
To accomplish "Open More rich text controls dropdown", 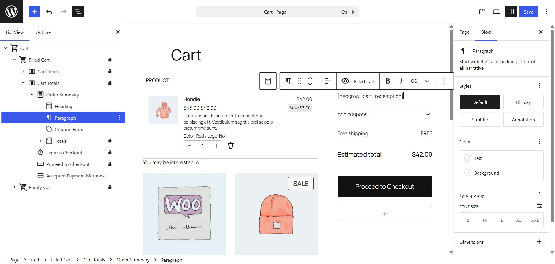I will point(427,81).
